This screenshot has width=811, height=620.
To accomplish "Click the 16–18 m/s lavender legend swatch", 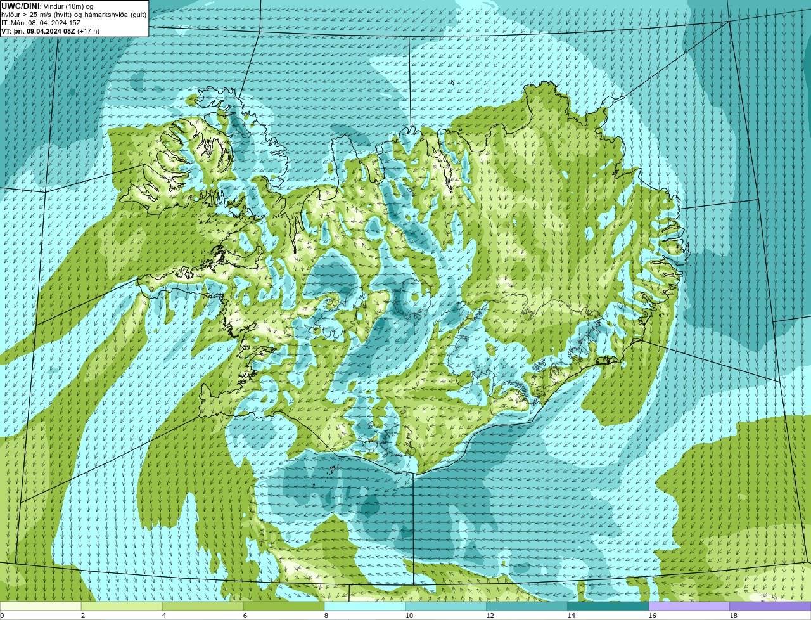I will [x=689, y=606].
